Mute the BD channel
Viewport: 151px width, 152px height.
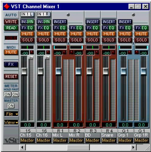(x=92, y=34)
